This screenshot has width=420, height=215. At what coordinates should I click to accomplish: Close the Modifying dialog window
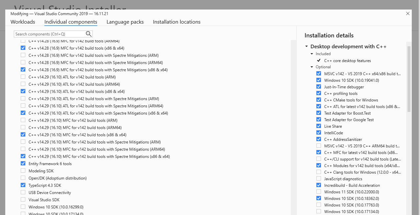408,14
